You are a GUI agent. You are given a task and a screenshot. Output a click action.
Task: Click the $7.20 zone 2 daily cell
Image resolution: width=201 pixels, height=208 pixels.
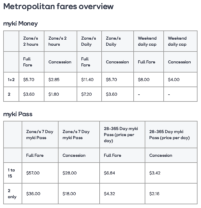pyautogui.click(x=89, y=94)
